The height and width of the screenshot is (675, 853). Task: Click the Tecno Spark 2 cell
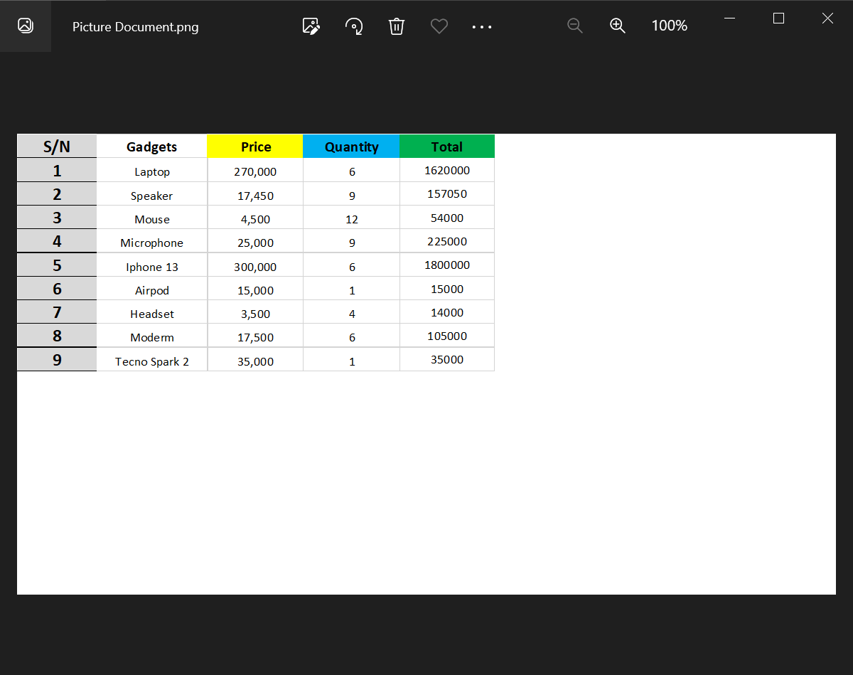[x=151, y=361]
